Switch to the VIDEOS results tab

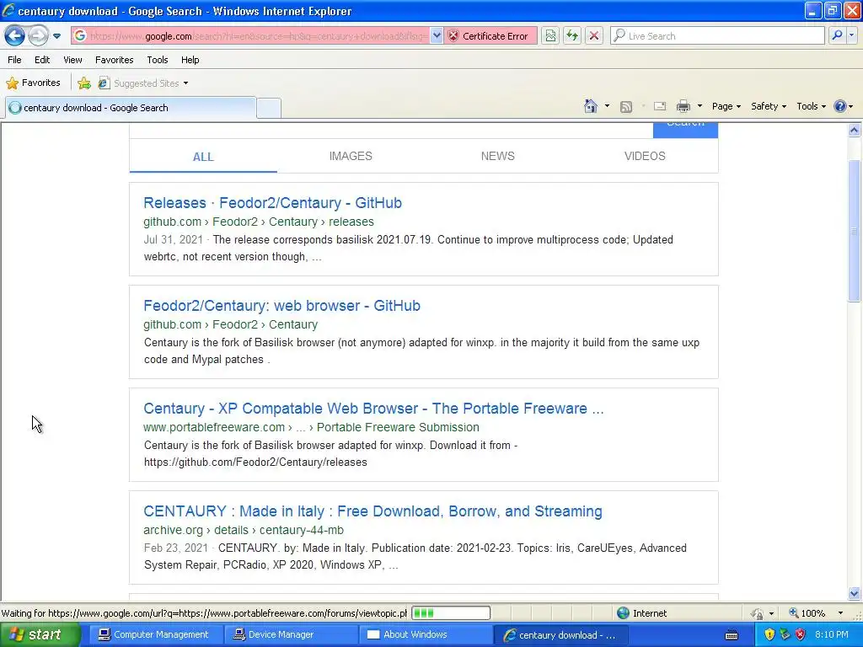click(x=645, y=156)
